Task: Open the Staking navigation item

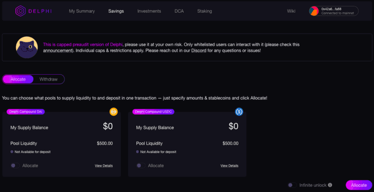Action: [205, 11]
